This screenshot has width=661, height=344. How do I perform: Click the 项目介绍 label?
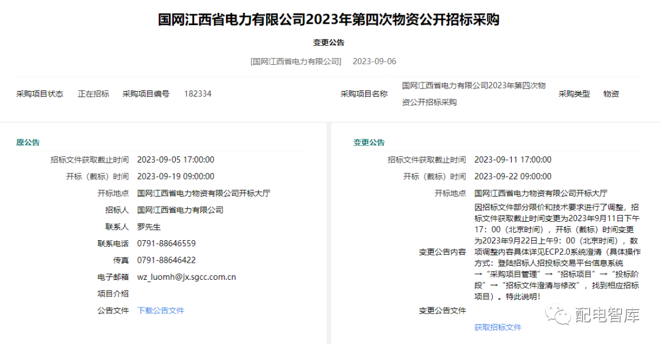[113, 293]
